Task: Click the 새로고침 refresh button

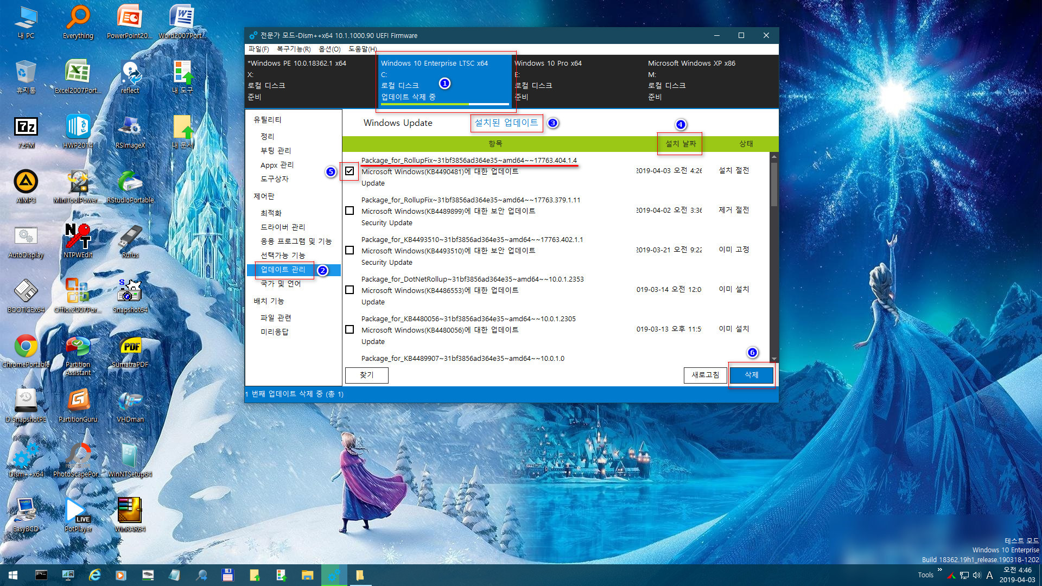Action: (706, 375)
